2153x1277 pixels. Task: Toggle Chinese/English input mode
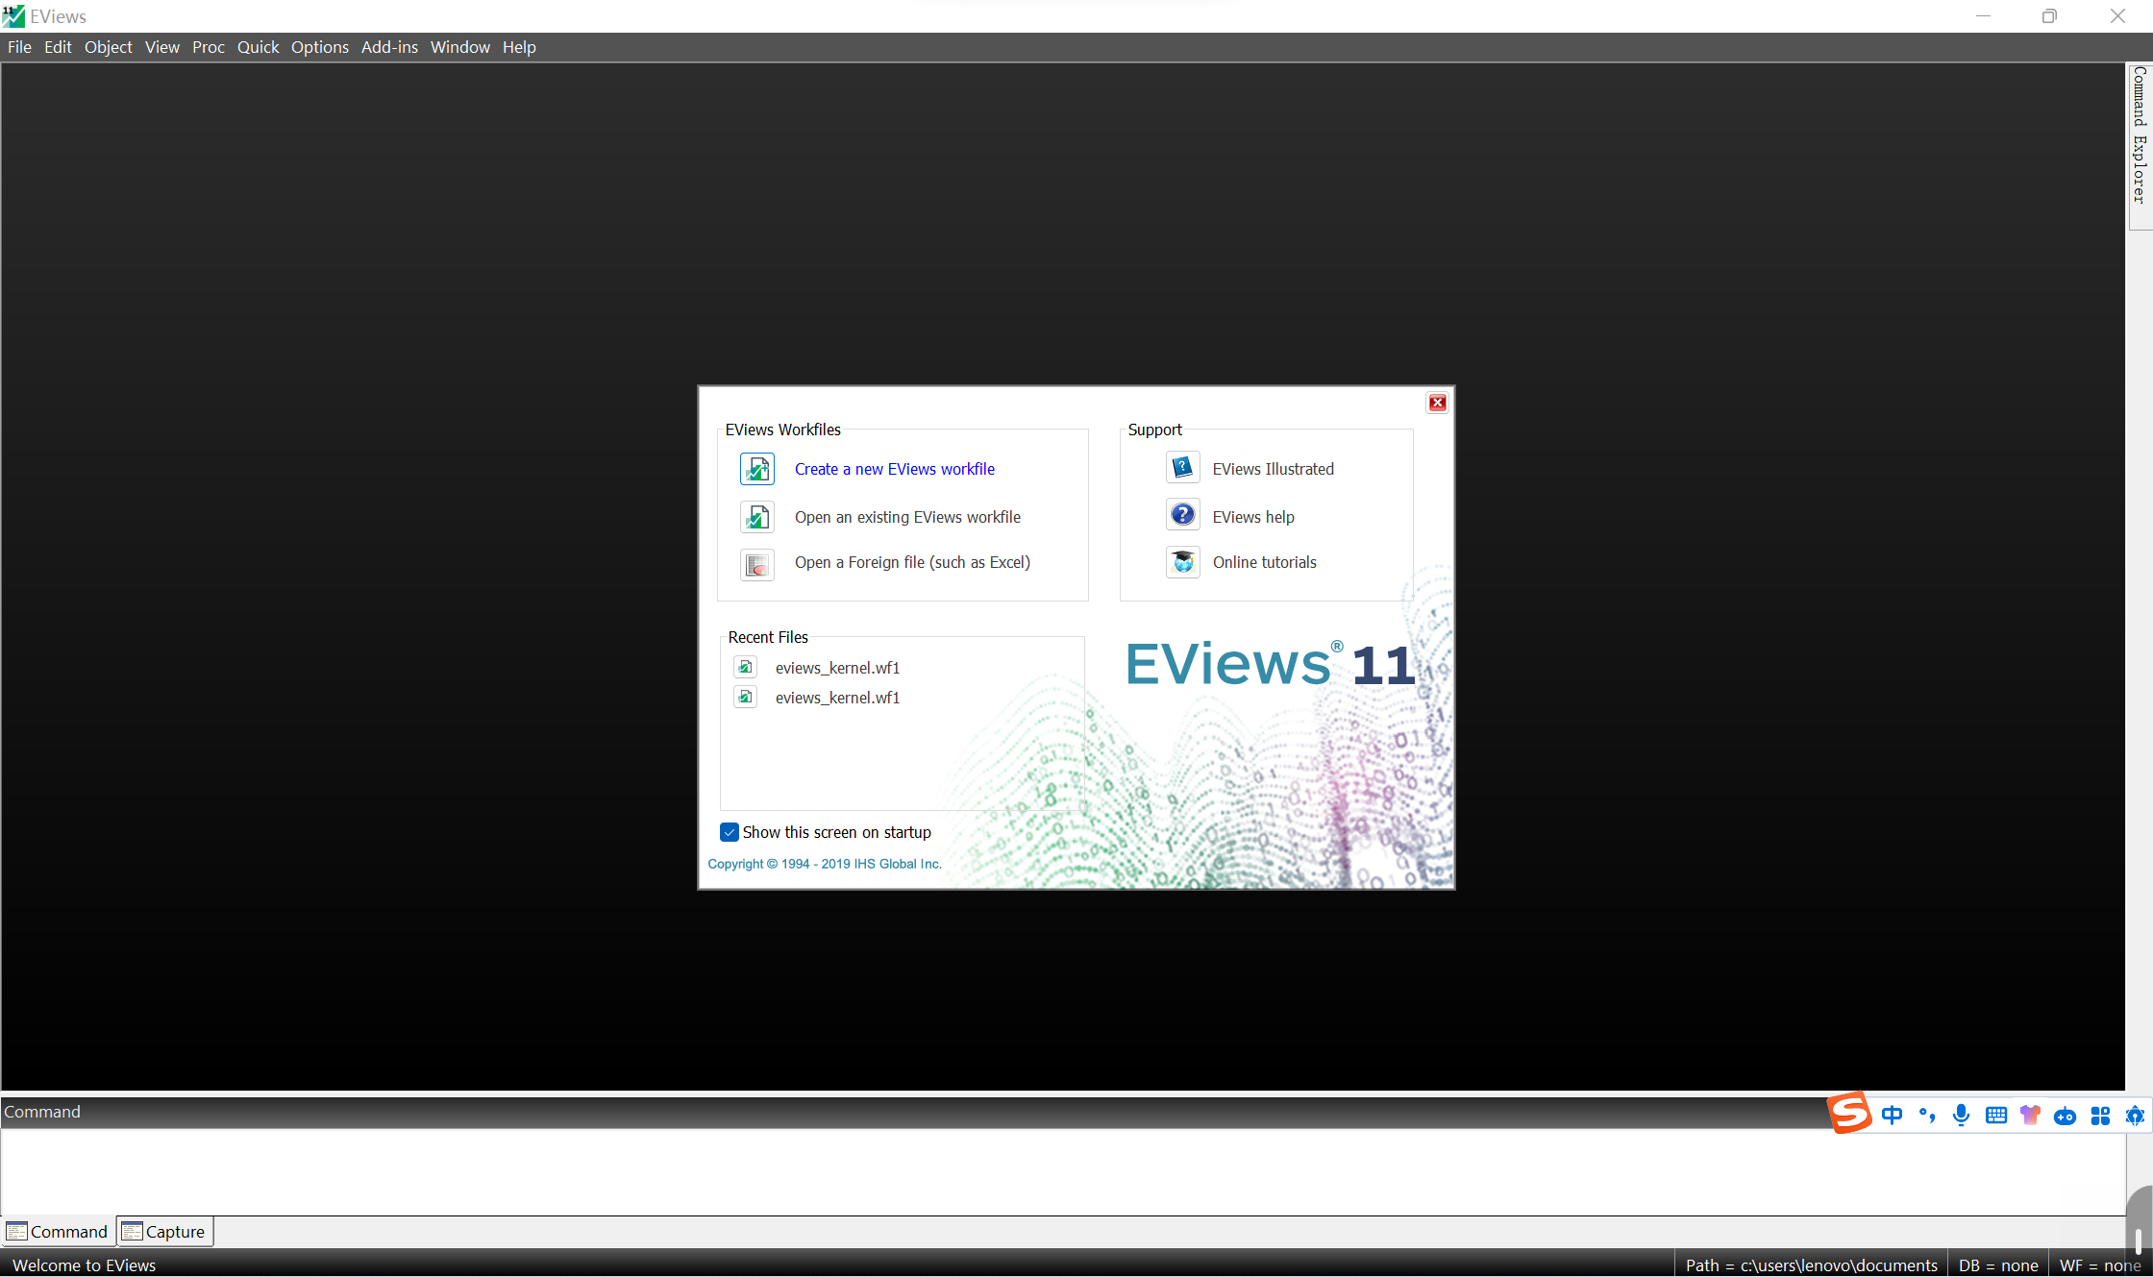(x=1892, y=1116)
